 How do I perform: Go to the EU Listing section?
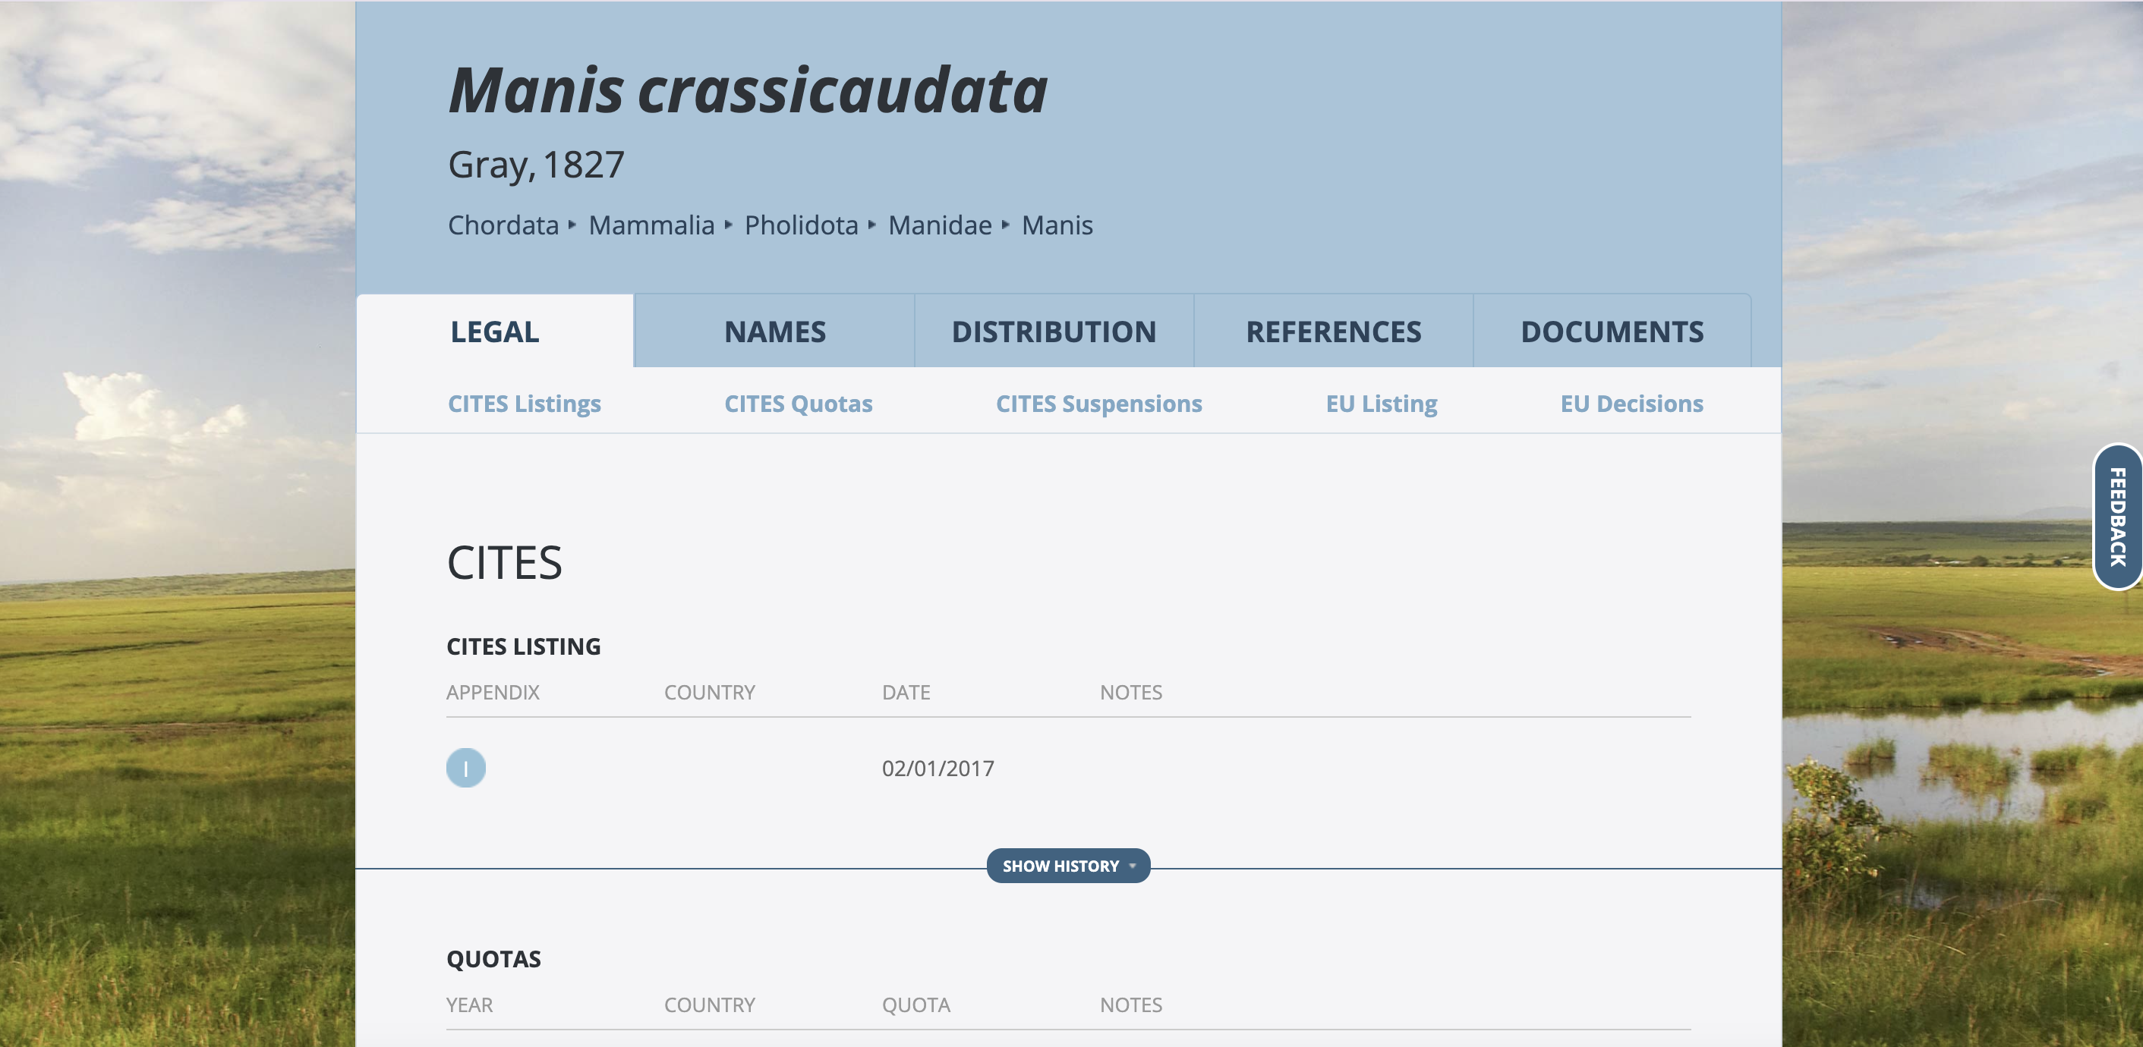pos(1382,404)
